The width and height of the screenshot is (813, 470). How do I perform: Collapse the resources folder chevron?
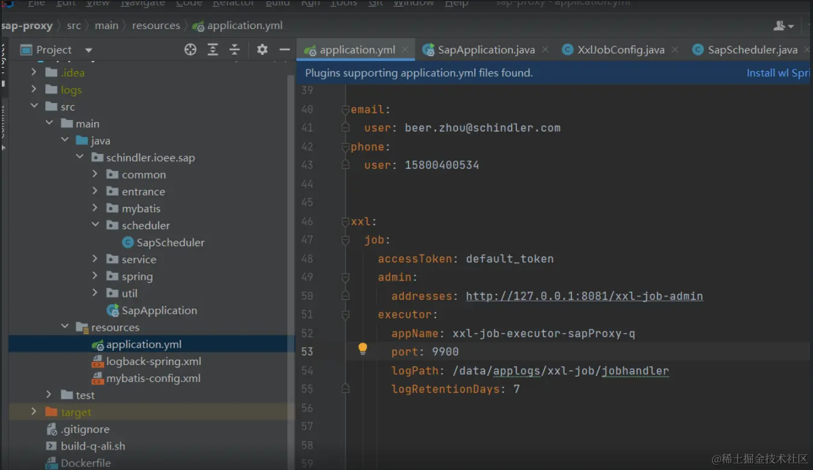point(65,326)
